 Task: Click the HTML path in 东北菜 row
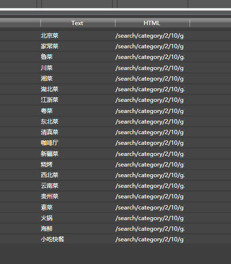point(150,122)
